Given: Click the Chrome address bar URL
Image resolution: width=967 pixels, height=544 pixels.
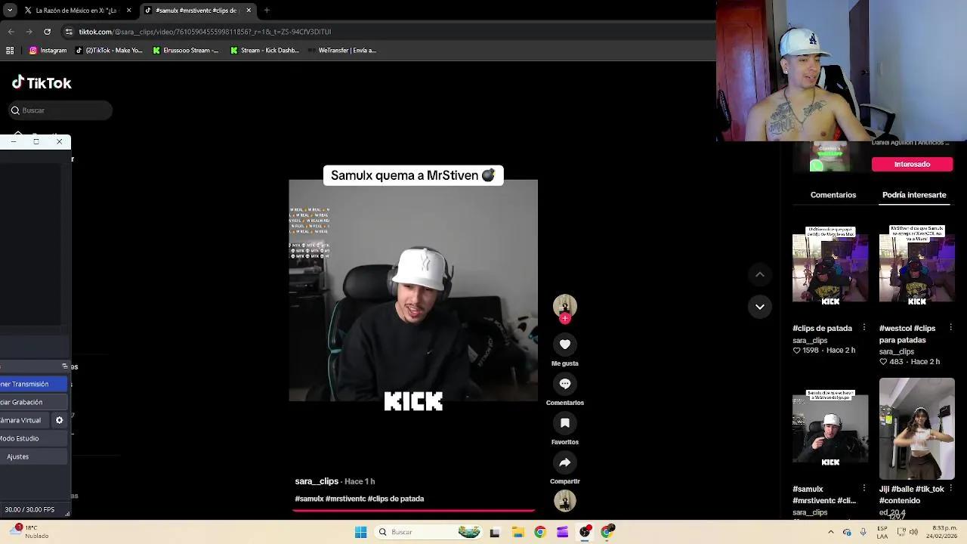Looking at the screenshot, I should tap(205, 32).
